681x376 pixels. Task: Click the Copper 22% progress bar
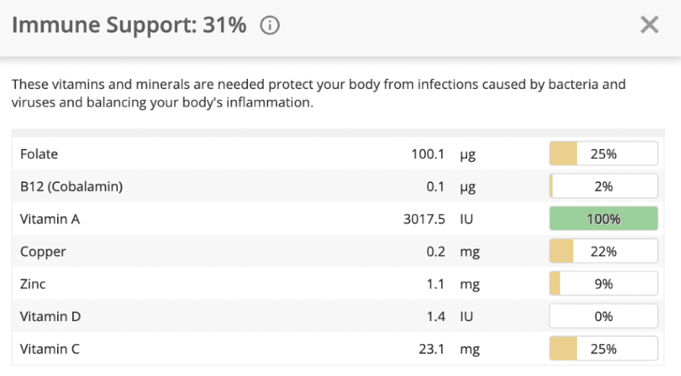click(x=604, y=252)
